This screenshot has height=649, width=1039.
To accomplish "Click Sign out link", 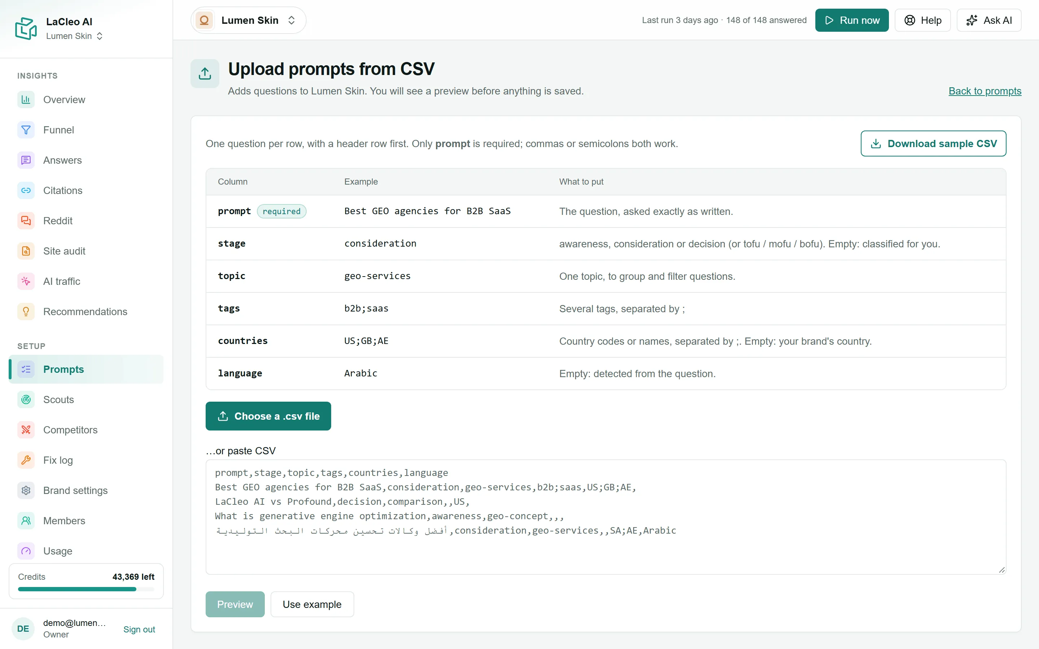I will click(x=139, y=629).
